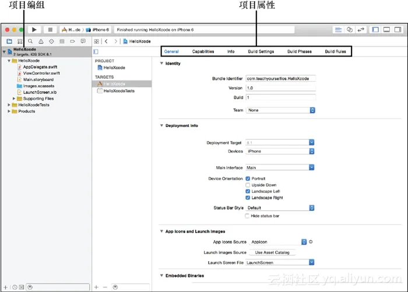
Task: Collapse the Embedded Binaries section
Action: tap(161, 275)
